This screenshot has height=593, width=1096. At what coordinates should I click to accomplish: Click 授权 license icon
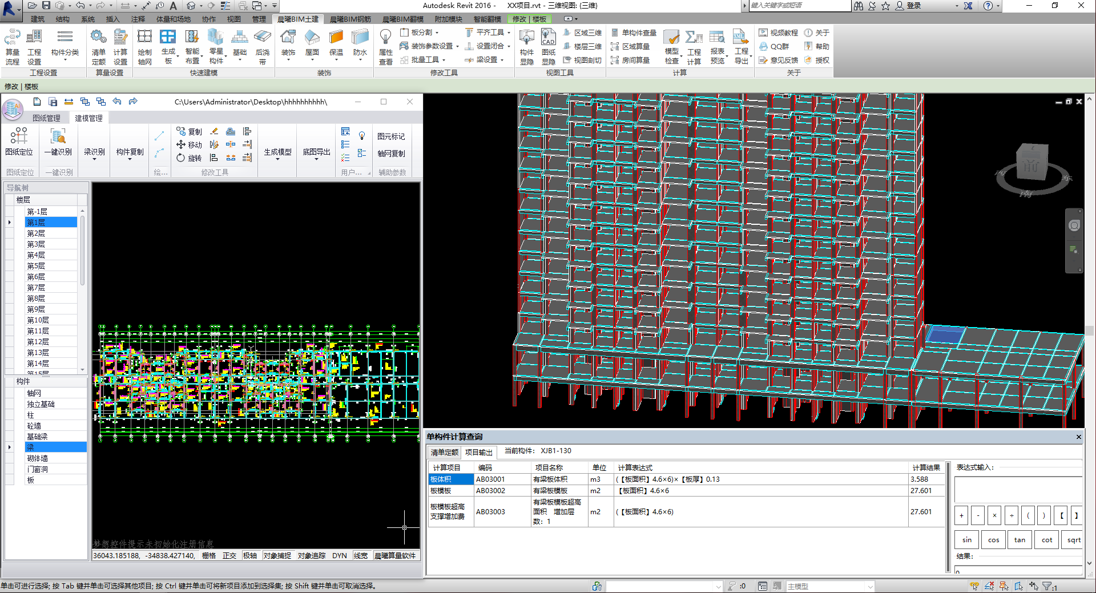point(817,60)
